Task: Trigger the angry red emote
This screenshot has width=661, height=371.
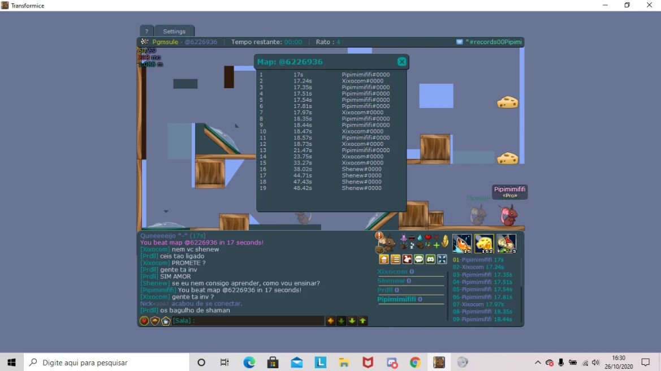Action: click(x=437, y=237)
